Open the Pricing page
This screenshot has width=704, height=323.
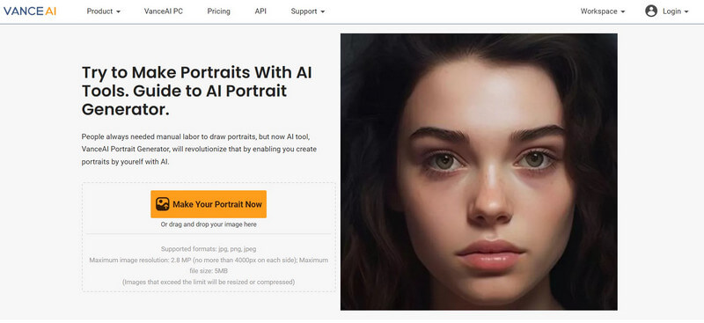pyautogui.click(x=218, y=11)
